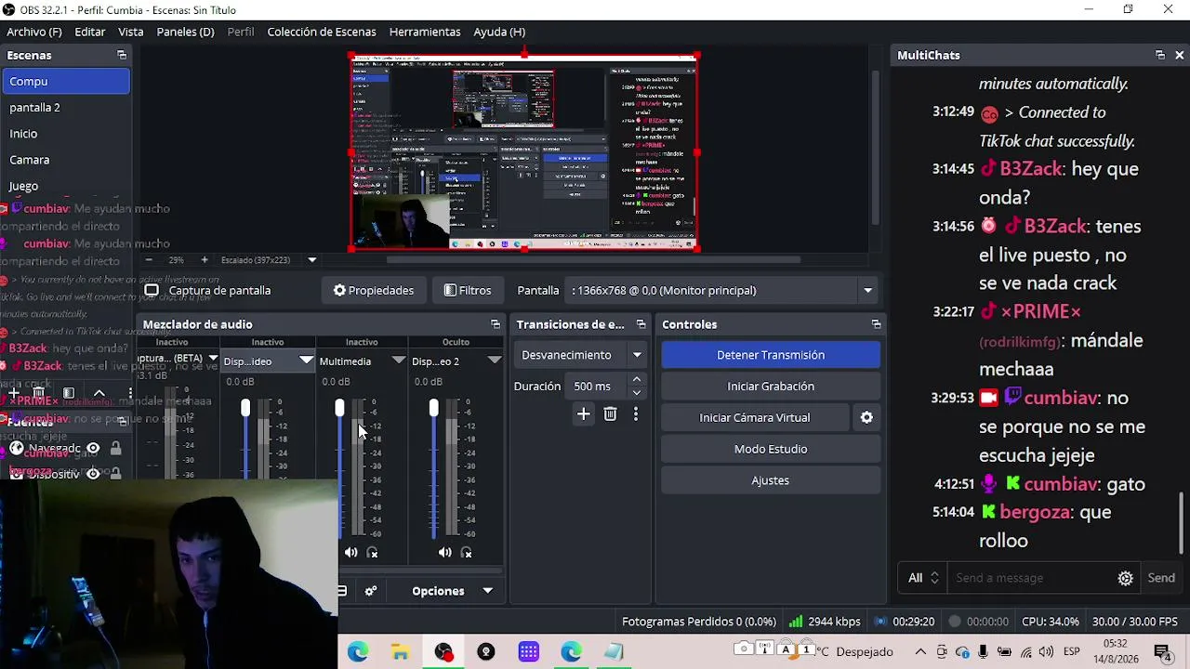This screenshot has height=669, width=1190.
Task: Open the Editar menu
Action: point(90,32)
